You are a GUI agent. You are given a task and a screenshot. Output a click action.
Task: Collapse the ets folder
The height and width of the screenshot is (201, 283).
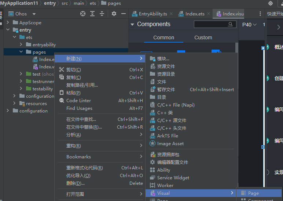(14, 37)
